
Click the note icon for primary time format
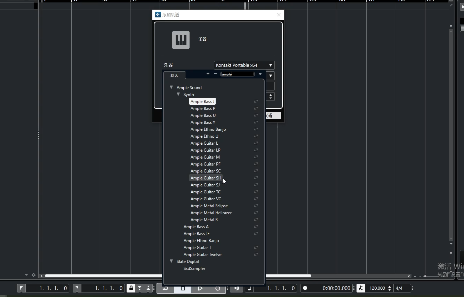pyautogui.click(x=249, y=288)
